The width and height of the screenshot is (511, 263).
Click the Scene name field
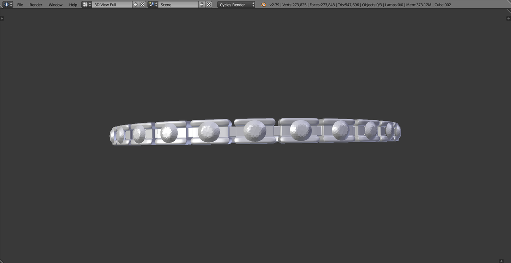click(x=178, y=5)
